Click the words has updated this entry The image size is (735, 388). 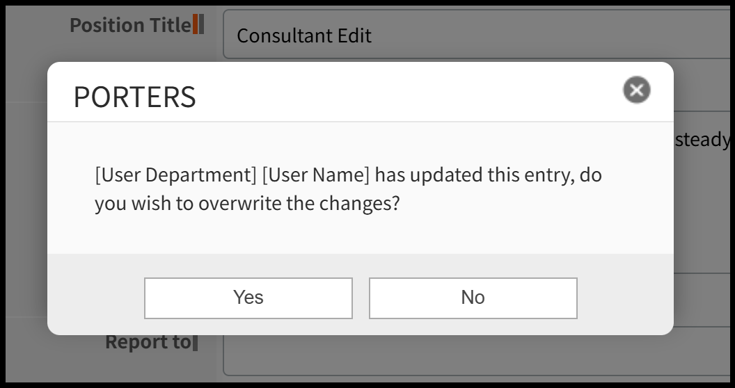(473, 175)
